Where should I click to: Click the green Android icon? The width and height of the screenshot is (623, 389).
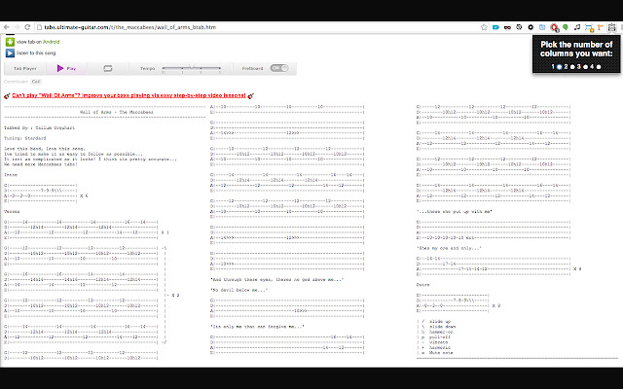pos(10,41)
